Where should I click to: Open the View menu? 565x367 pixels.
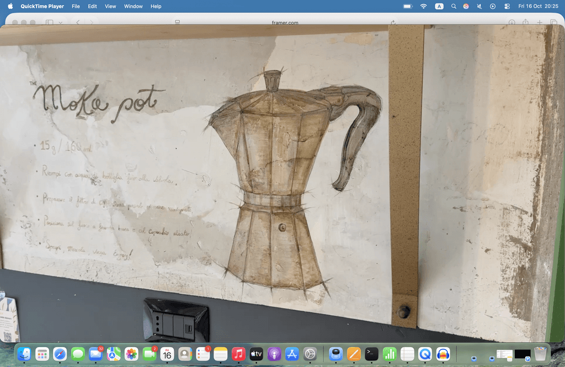110,6
